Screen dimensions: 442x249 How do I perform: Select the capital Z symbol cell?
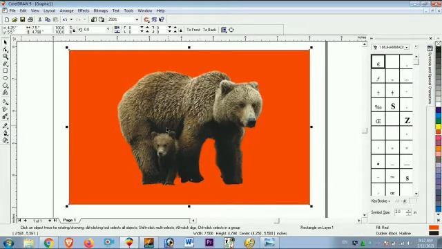pyautogui.click(x=407, y=120)
